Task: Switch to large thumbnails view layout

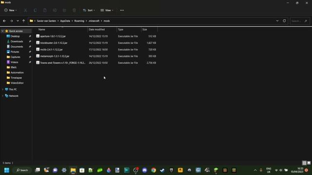Action: tap(309, 163)
